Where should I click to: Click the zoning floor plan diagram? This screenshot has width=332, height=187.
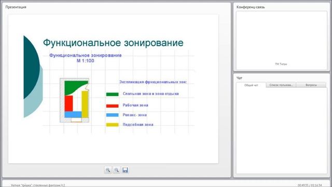click(x=75, y=100)
